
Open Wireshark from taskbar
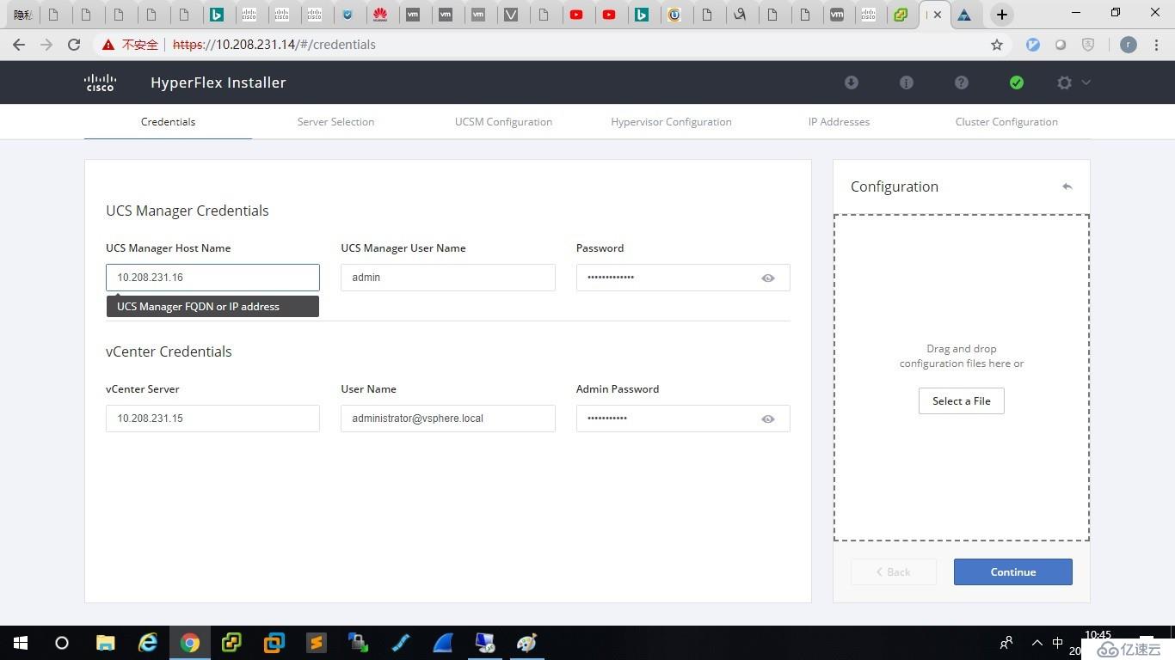point(443,643)
